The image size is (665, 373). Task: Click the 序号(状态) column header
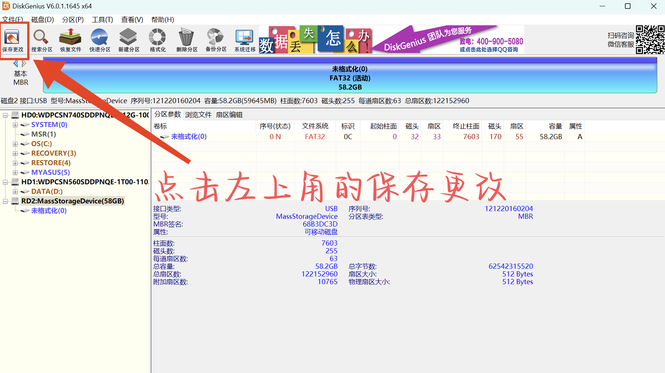point(275,126)
